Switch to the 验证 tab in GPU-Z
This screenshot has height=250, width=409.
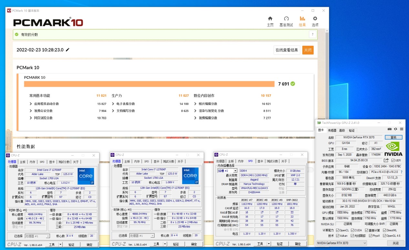click(x=352, y=130)
